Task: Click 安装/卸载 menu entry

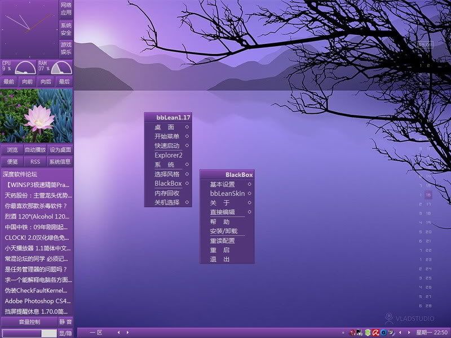Action: pos(227,231)
